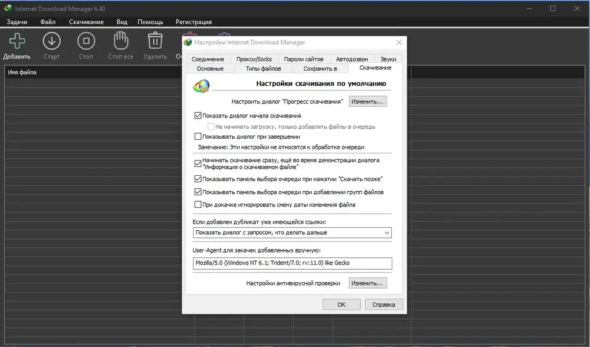Open the Задачи menu
The image size is (590, 347).
[x=17, y=22]
